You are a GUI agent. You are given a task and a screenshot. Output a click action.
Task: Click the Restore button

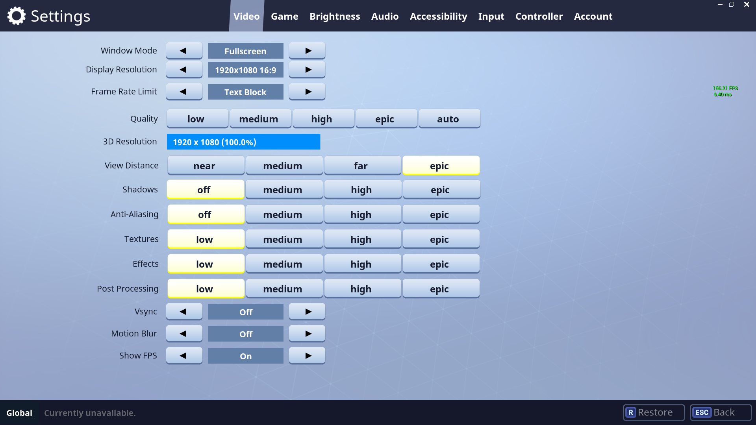(654, 412)
